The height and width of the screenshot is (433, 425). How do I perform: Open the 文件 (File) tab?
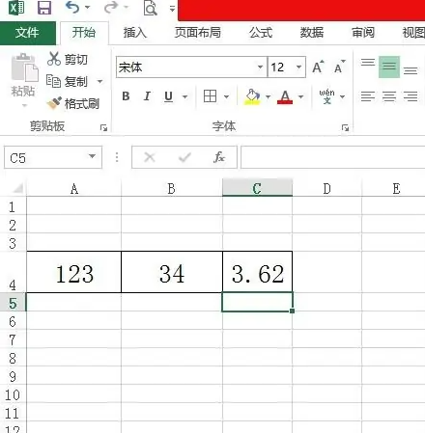(27, 33)
